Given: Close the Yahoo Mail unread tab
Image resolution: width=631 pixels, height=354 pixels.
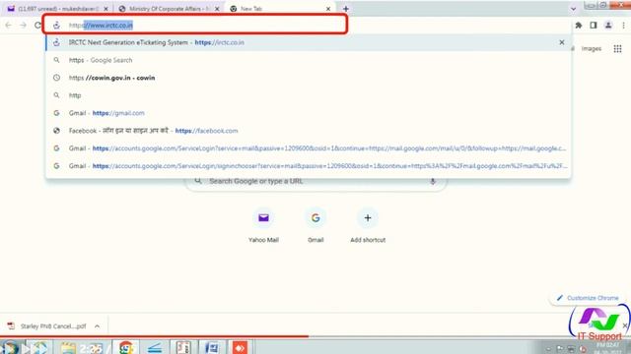Looking at the screenshot, I should point(105,9).
